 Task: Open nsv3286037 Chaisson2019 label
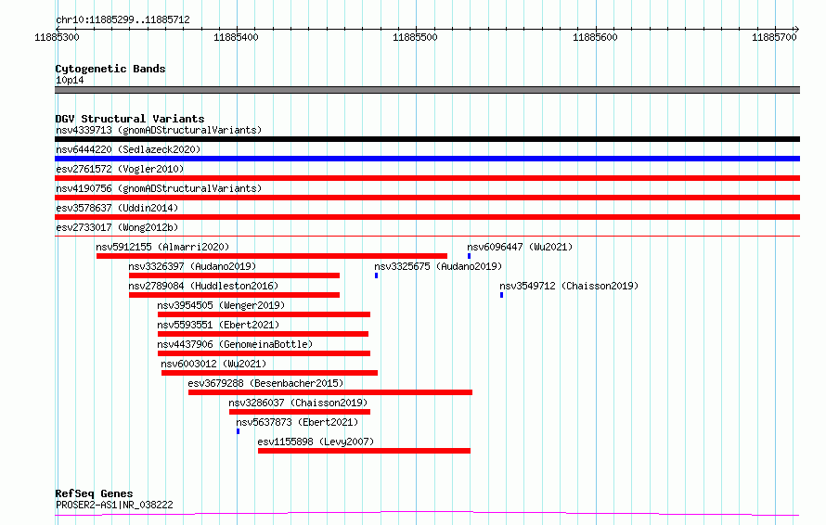[298, 403]
